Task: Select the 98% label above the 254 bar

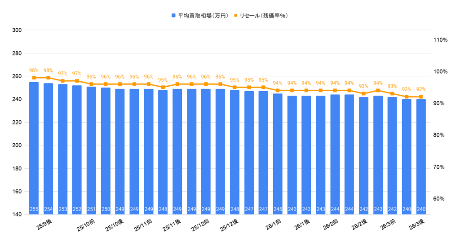Action: (x=48, y=70)
